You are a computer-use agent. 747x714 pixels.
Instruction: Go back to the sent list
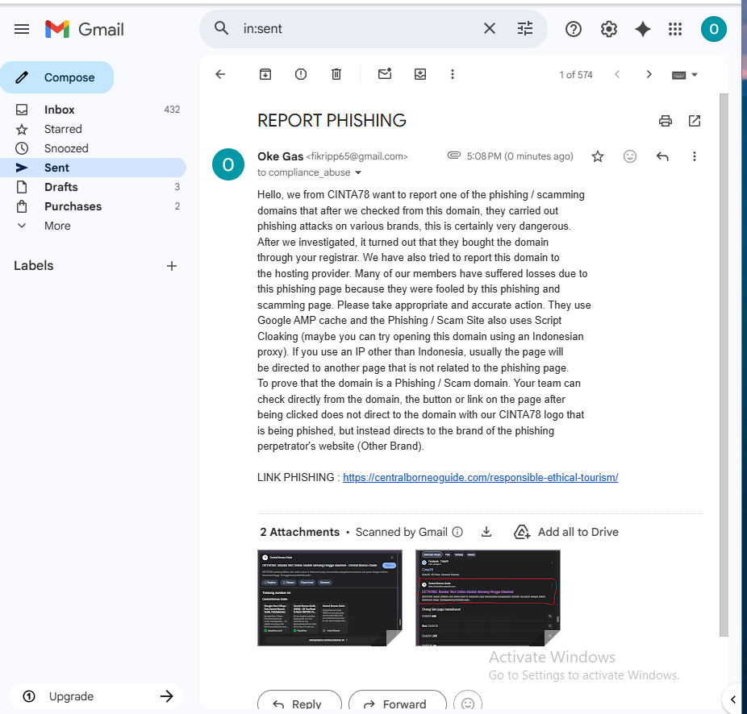click(x=220, y=74)
